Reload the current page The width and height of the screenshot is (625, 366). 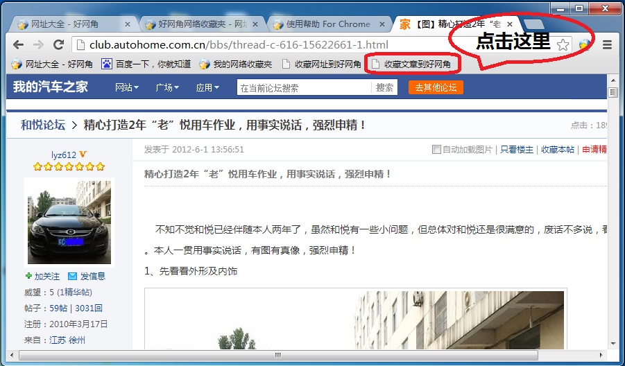[59, 44]
